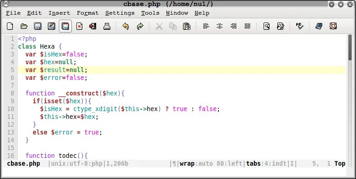Open a file using the folder icon

24,26
